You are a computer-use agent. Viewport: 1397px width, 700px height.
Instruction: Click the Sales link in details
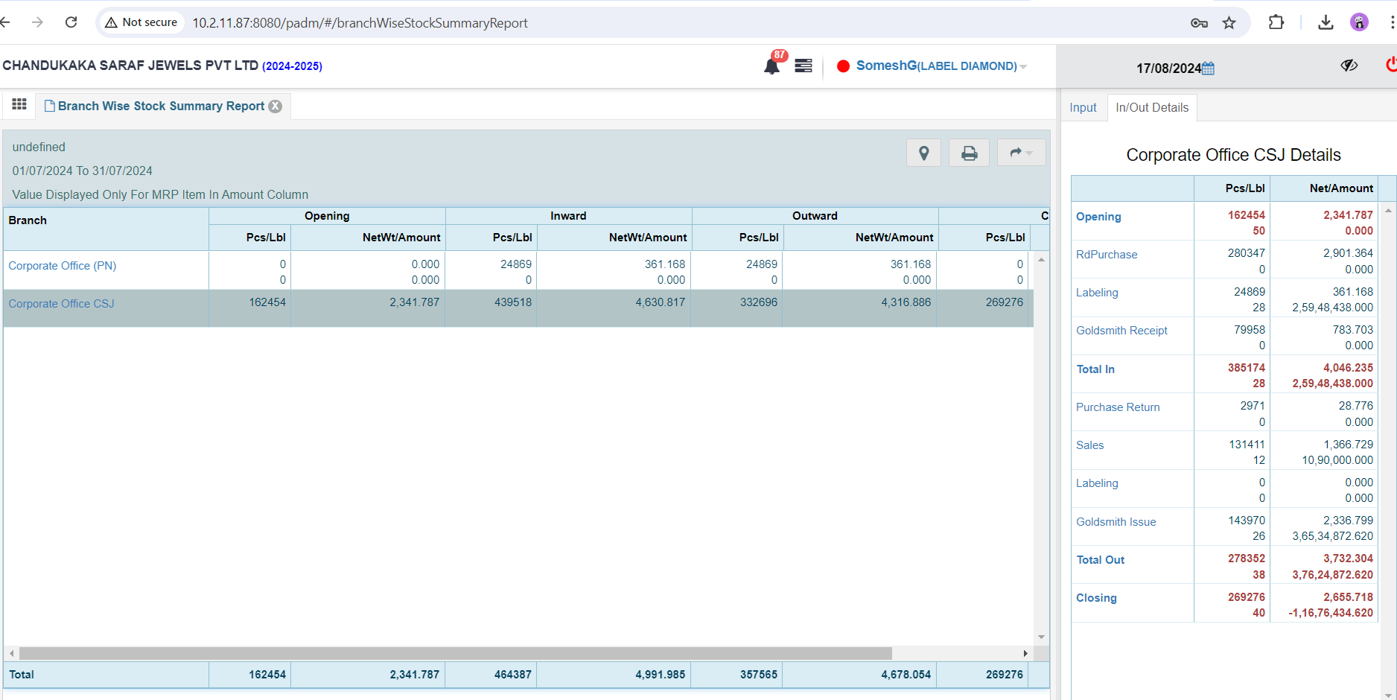point(1089,445)
